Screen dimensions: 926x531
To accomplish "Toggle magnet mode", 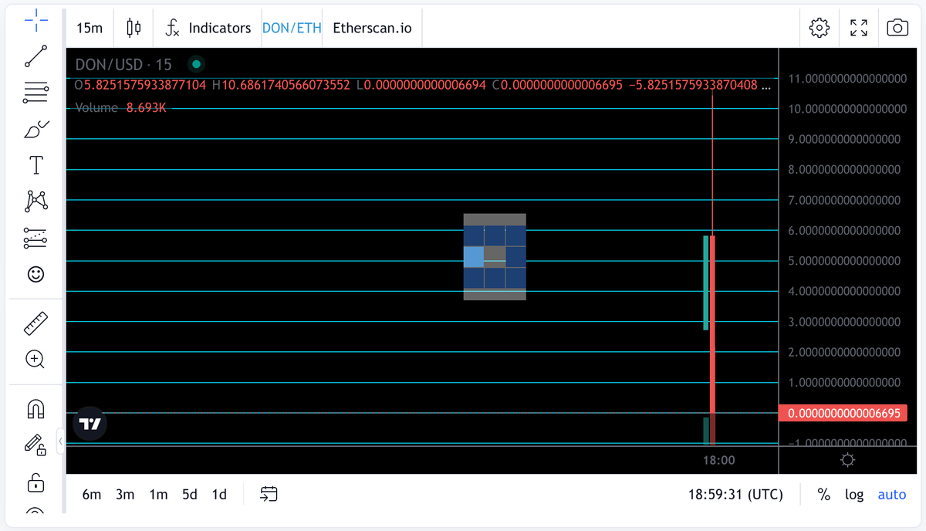I will [x=35, y=408].
